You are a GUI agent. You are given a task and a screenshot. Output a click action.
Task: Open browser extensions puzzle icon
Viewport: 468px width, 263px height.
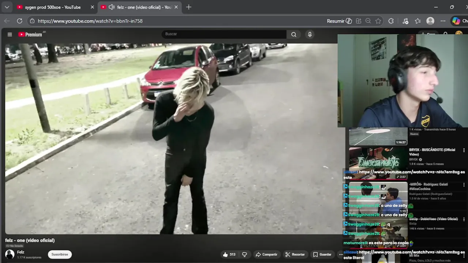click(391, 21)
